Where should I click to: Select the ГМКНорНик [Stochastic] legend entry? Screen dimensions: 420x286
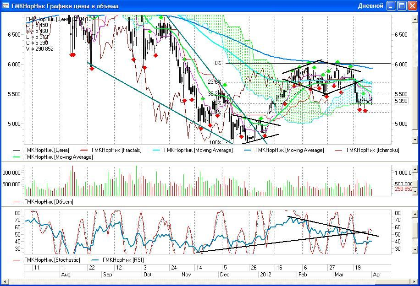click(x=46, y=260)
